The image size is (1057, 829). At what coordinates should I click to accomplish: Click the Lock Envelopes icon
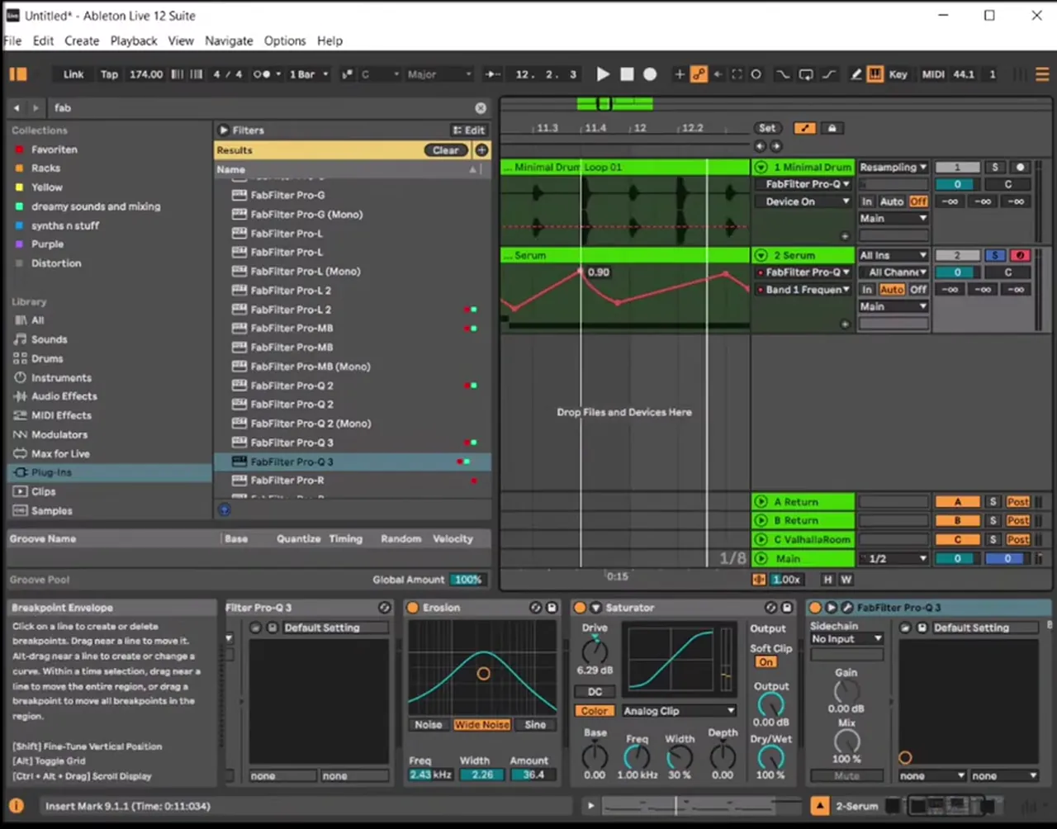click(x=832, y=128)
